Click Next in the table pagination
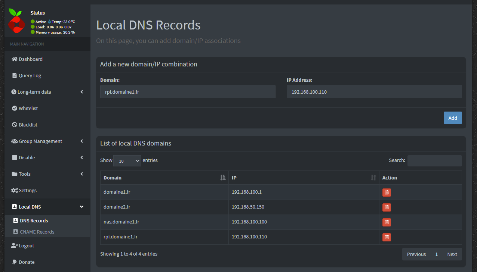Viewport: 477px width, 272px height. coord(452,254)
